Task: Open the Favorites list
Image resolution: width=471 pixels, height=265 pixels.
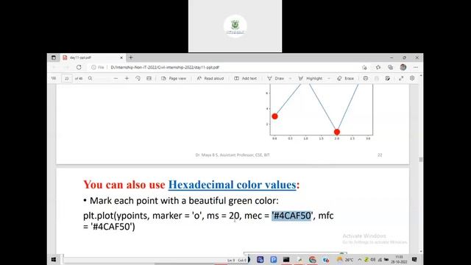Action: point(378,67)
